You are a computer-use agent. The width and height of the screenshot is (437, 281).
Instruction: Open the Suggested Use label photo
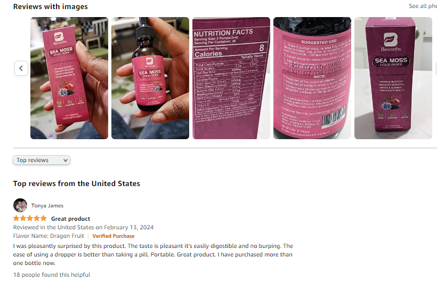(x=312, y=78)
